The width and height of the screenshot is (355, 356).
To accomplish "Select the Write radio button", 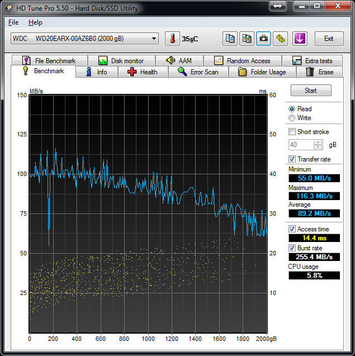I will point(292,118).
